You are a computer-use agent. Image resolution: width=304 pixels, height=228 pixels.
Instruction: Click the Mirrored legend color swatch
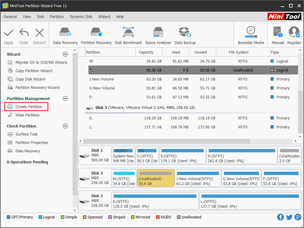133,217
